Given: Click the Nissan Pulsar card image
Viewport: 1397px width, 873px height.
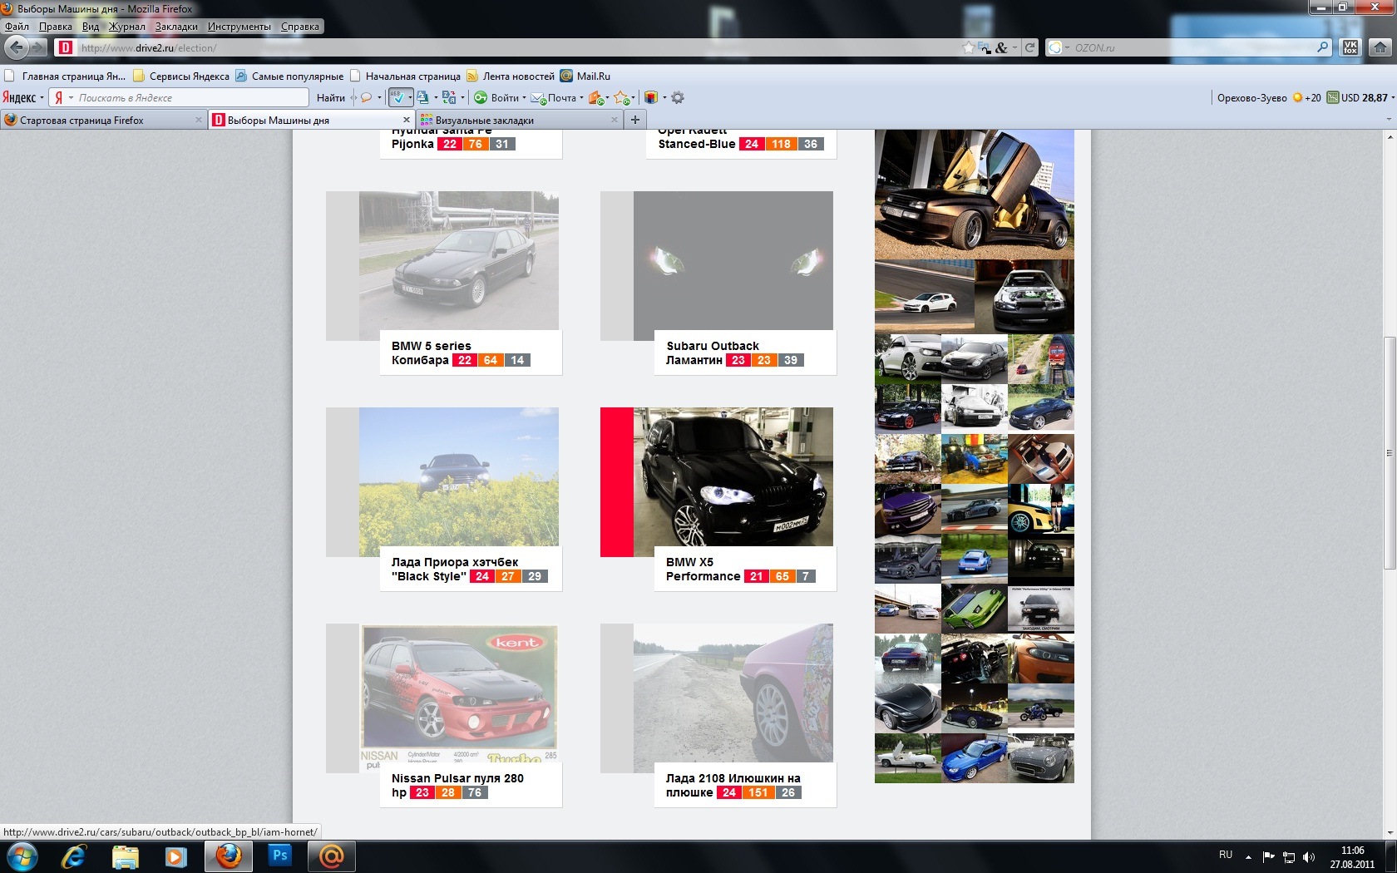Looking at the screenshot, I should tap(459, 693).
